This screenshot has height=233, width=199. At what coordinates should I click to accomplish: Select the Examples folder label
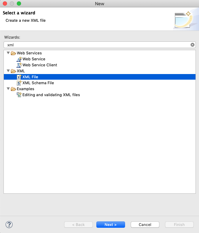point(26,89)
